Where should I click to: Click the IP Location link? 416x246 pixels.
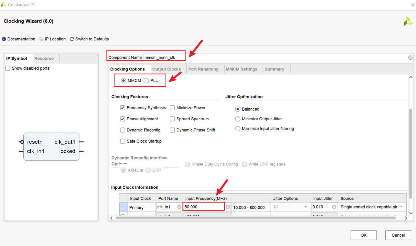point(55,39)
